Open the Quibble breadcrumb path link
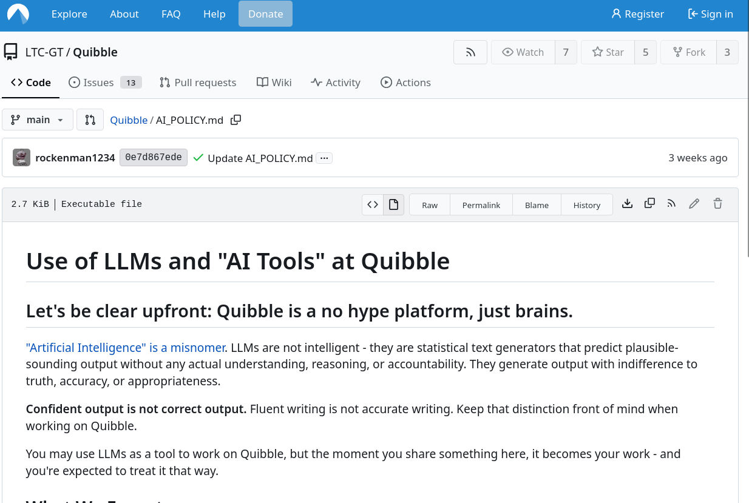Viewport: 749px width, 503px height. click(129, 120)
